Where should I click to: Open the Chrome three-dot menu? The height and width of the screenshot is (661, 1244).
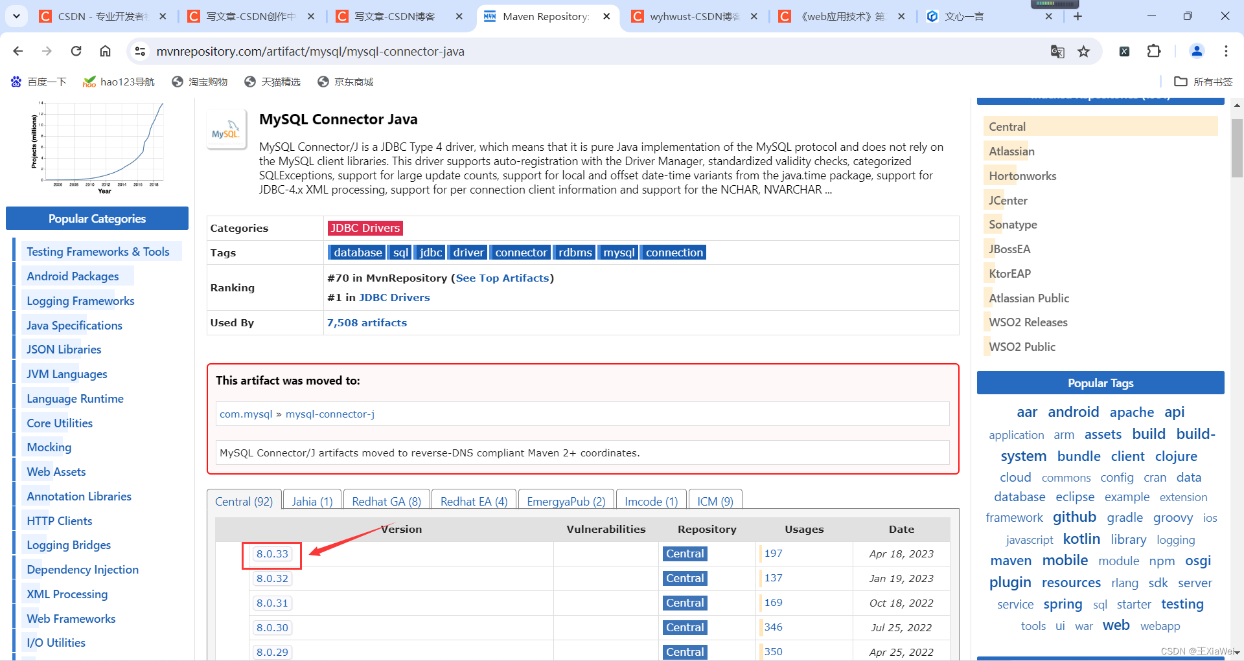coord(1226,51)
